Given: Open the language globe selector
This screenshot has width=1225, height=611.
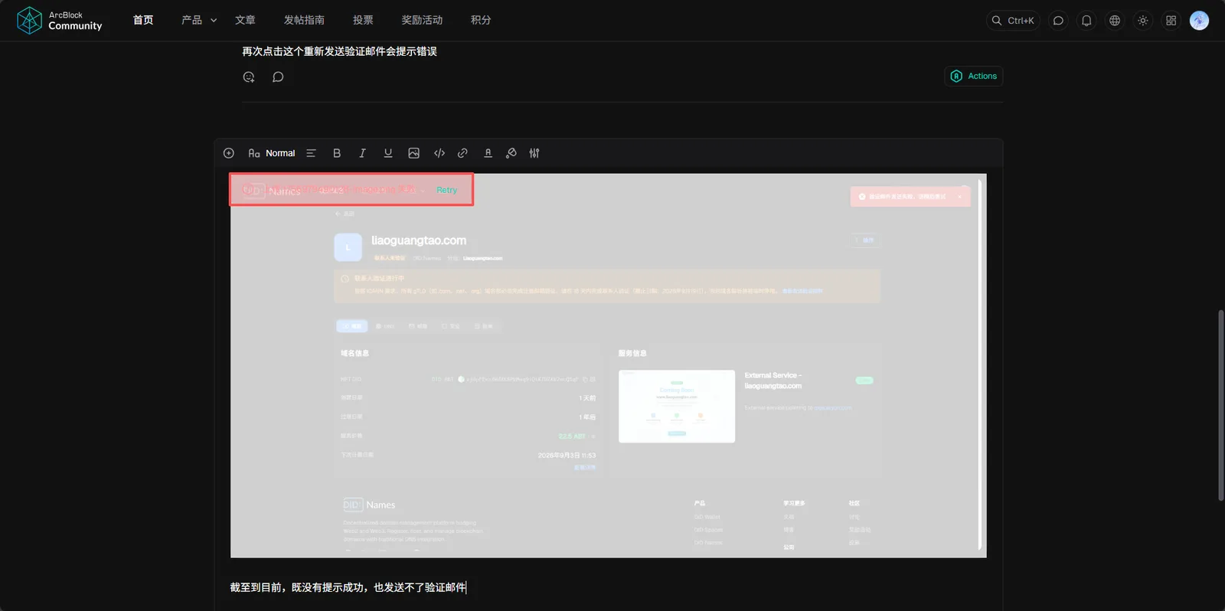Looking at the screenshot, I should tap(1115, 21).
